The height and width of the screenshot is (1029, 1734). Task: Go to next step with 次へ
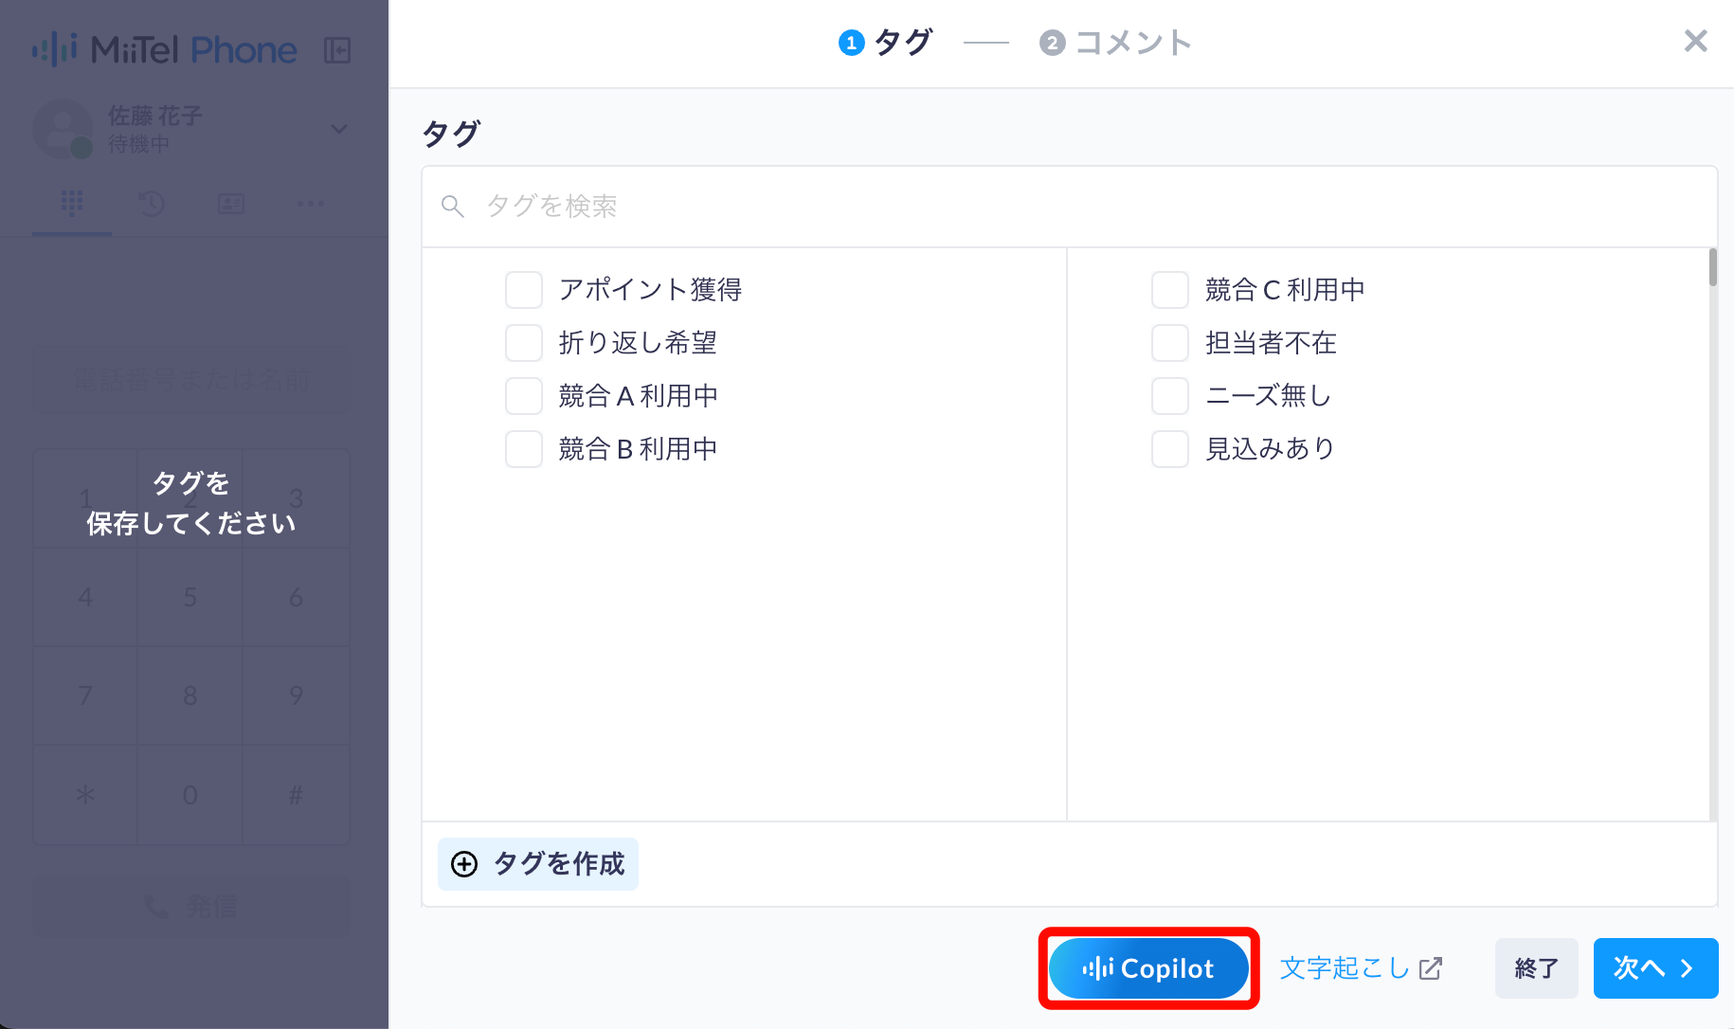click(1655, 968)
